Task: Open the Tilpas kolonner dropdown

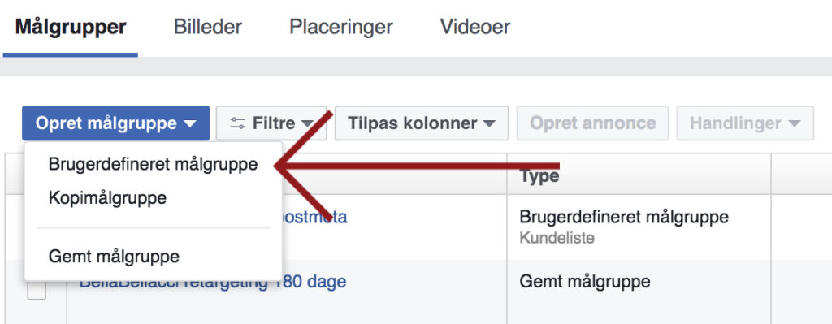Action: pos(422,123)
